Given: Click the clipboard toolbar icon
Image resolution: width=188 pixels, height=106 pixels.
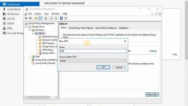Looking at the screenshot, I should [46, 18].
